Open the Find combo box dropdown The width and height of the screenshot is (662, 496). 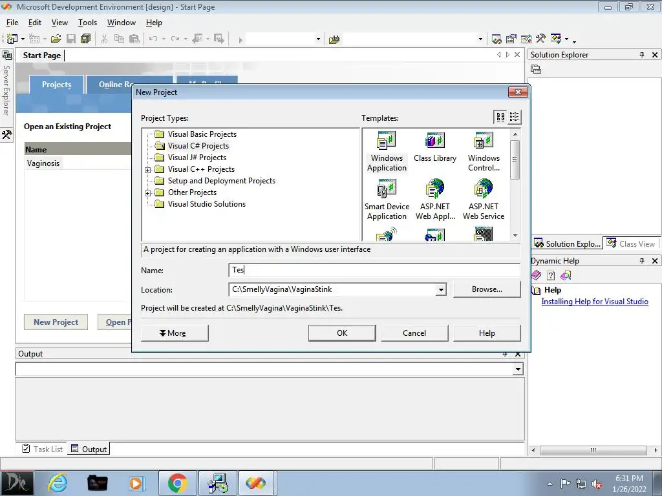[480, 39]
